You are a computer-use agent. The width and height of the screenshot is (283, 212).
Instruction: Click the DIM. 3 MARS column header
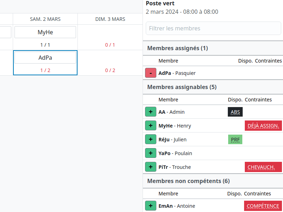tap(110, 19)
